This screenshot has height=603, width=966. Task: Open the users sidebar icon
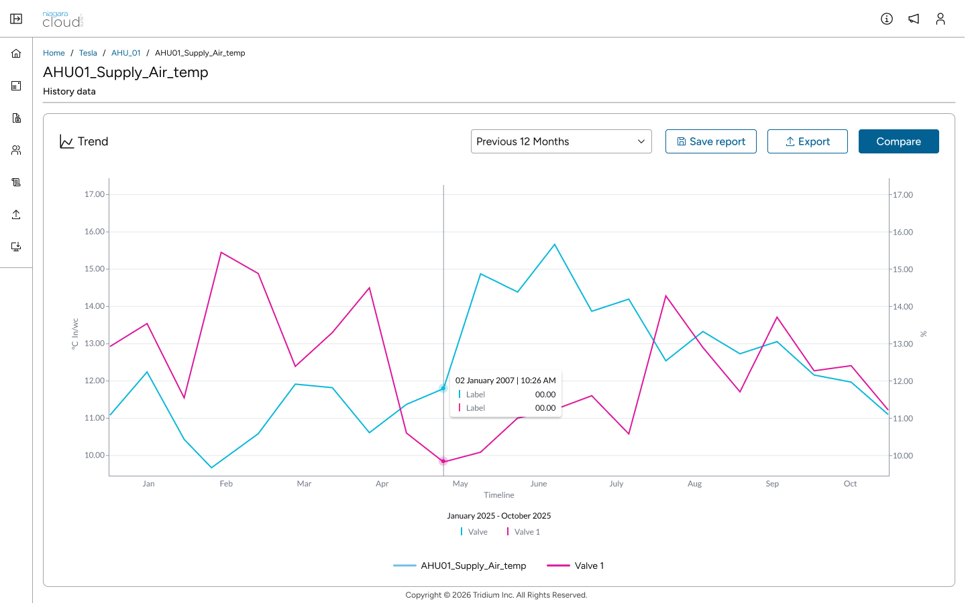16,150
